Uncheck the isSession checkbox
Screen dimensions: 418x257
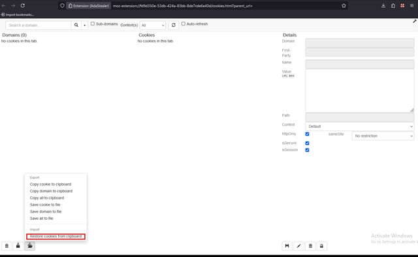(307, 150)
